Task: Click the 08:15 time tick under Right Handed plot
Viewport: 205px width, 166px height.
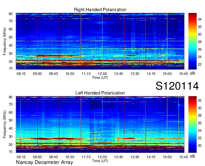Action: click(21, 74)
